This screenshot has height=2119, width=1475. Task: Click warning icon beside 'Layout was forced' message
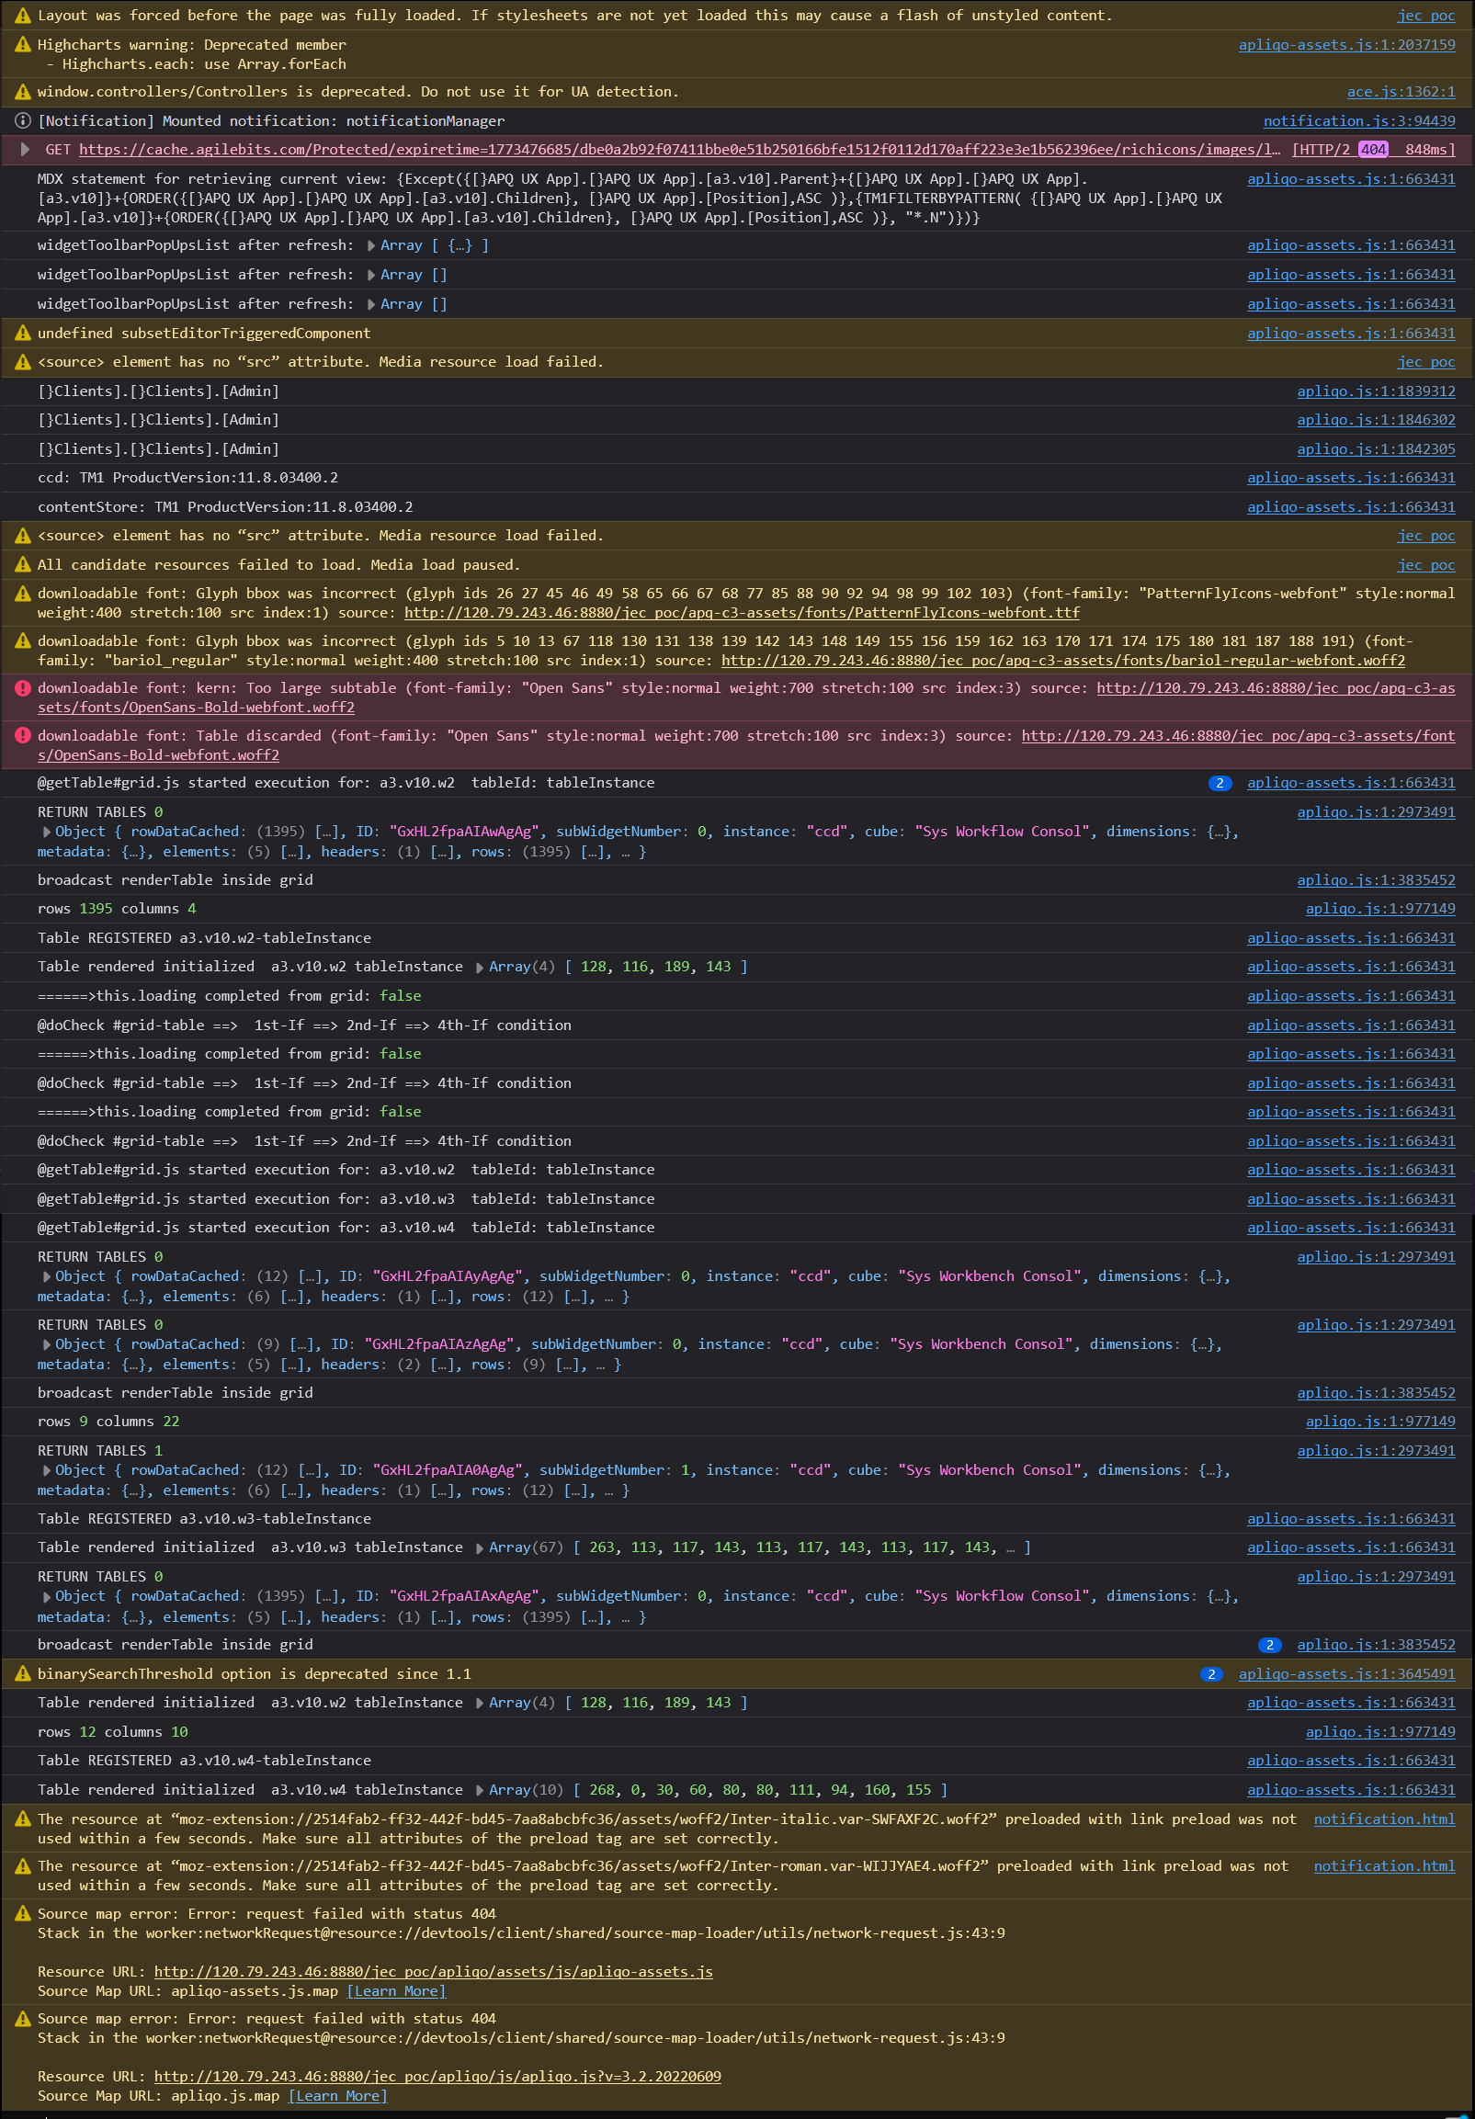pyautogui.click(x=23, y=16)
